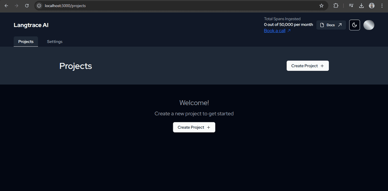
Task: Open the Docs link
Action: (331, 25)
